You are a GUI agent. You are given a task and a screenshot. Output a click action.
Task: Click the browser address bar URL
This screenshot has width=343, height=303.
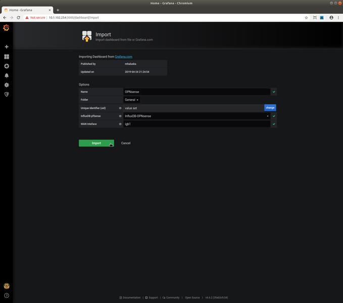click(74, 18)
